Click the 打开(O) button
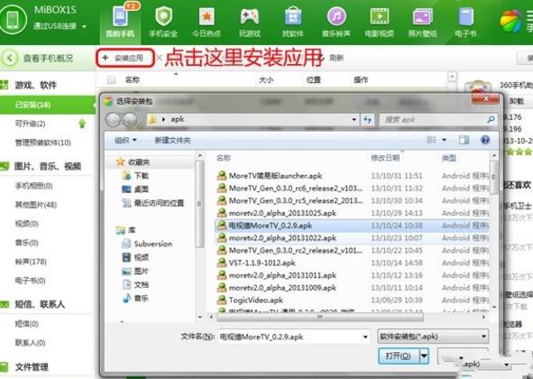This screenshot has width=533, height=379. [x=399, y=356]
